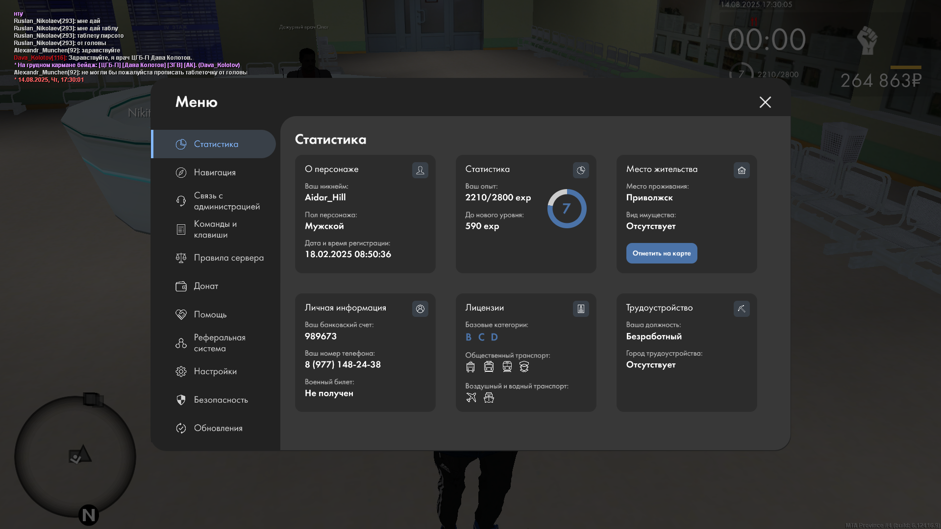The width and height of the screenshot is (941, 529).
Task: Click the document icon in Лицензии card
Action: 581,309
